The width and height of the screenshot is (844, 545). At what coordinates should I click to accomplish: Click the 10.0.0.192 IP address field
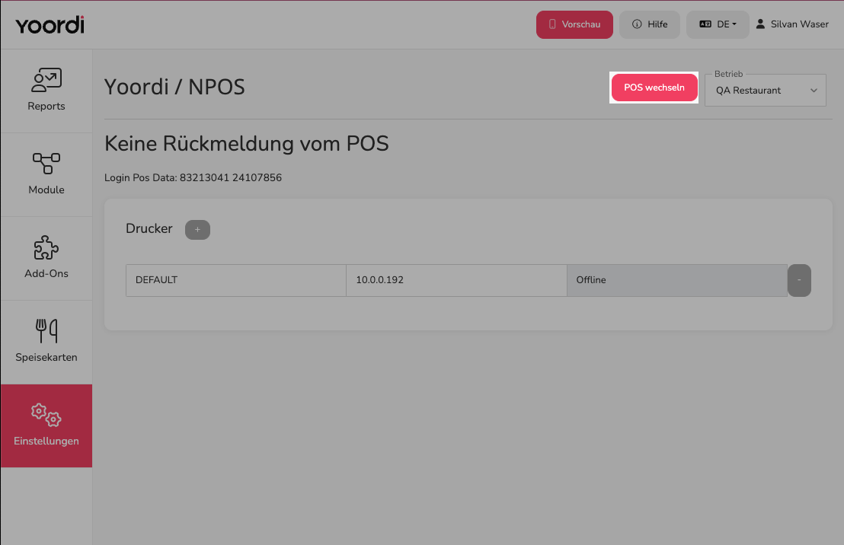456,280
